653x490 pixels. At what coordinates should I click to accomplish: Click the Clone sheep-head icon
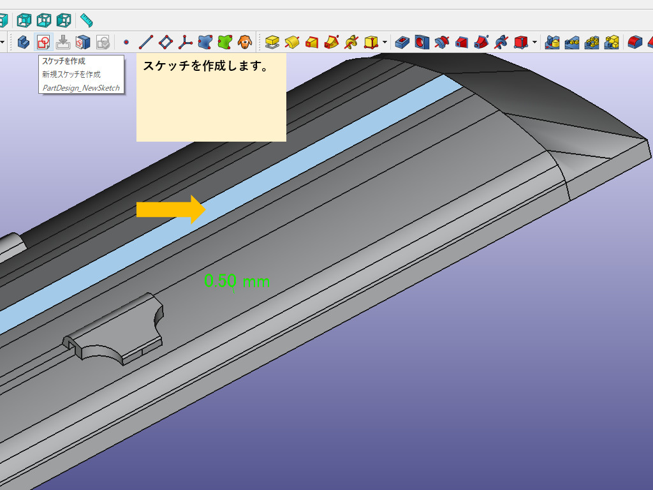[244, 43]
